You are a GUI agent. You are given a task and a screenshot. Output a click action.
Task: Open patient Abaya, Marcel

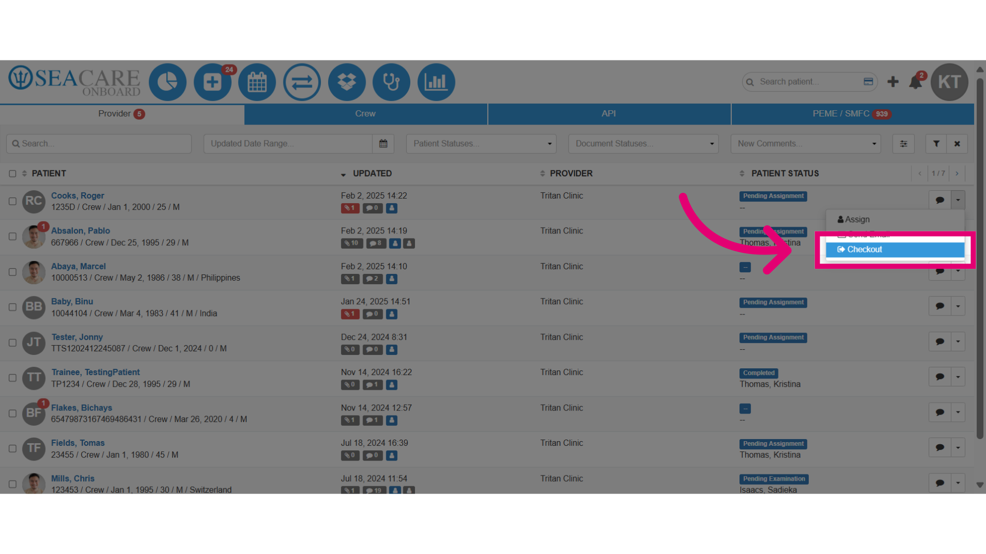pos(79,267)
